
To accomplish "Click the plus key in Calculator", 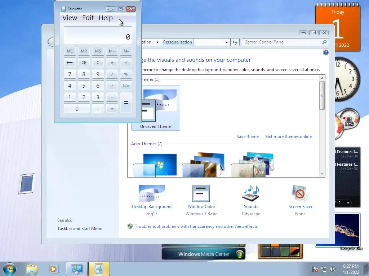I will tap(112, 109).
